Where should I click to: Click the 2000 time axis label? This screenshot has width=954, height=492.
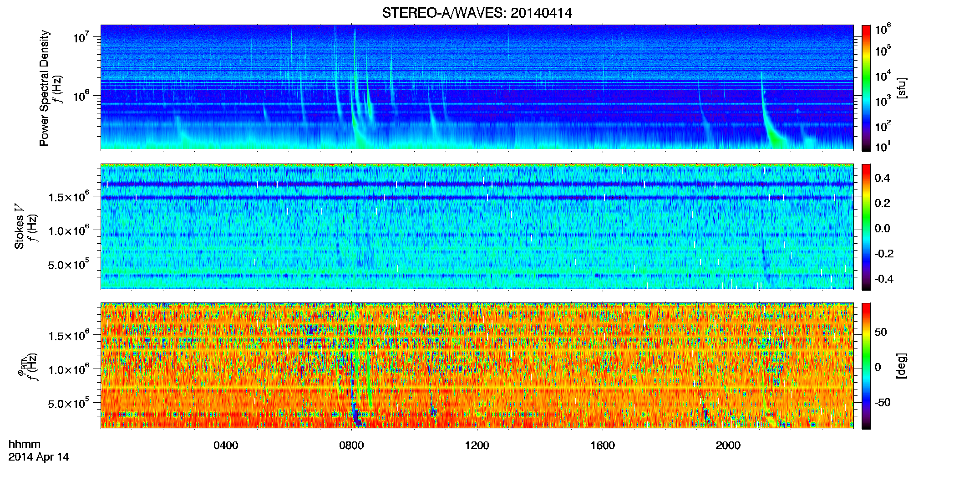coord(728,445)
